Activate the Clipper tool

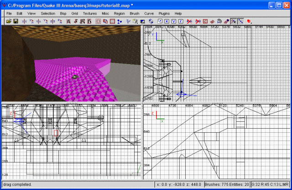[120, 21]
